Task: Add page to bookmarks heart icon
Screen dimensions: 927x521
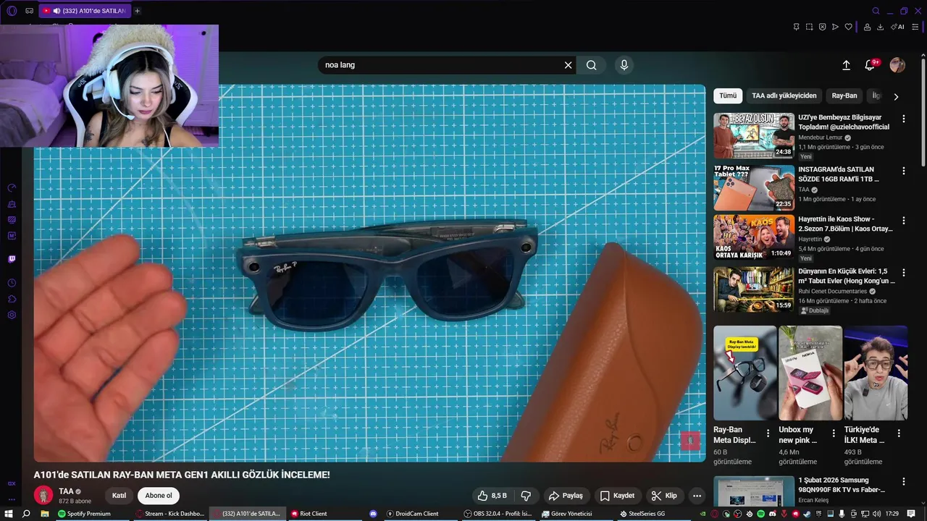Action: tap(848, 27)
